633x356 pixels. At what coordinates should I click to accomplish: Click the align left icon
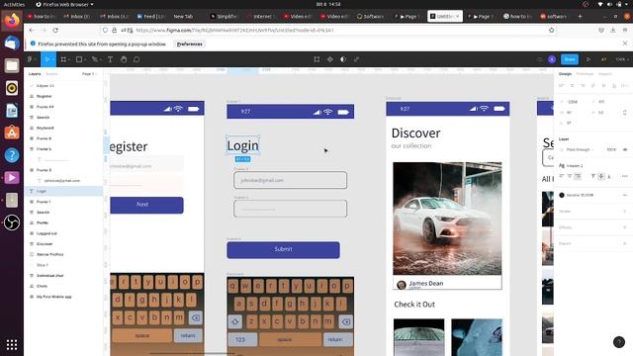pyautogui.click(x=562, y=86)
